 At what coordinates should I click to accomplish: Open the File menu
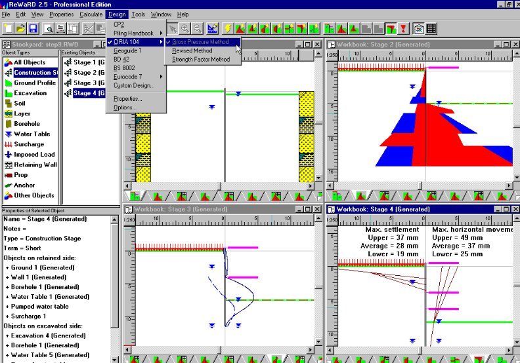tap(6, 14)
